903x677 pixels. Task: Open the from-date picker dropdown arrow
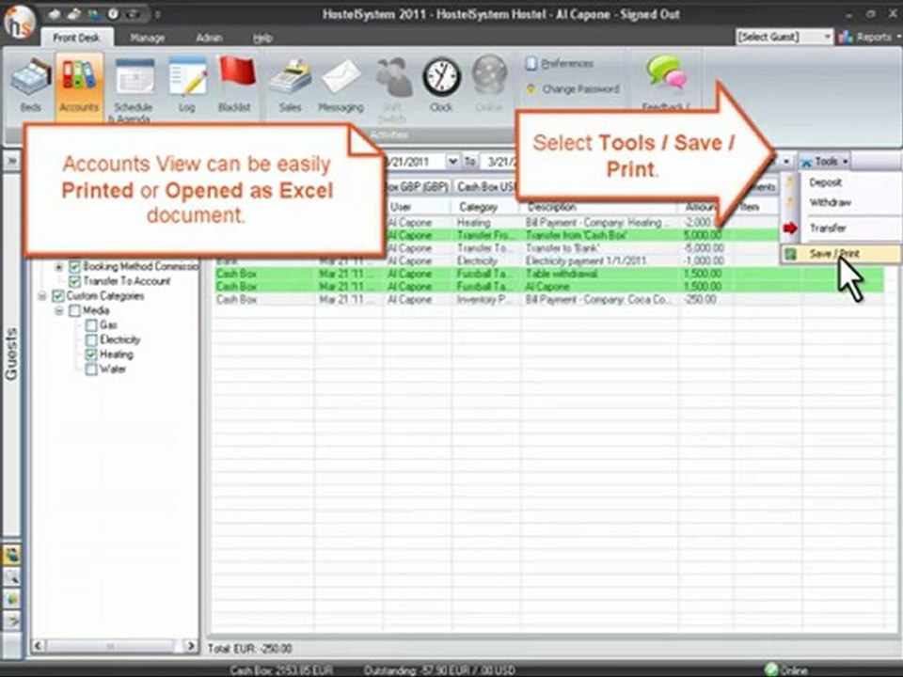[x=452, y=162]
